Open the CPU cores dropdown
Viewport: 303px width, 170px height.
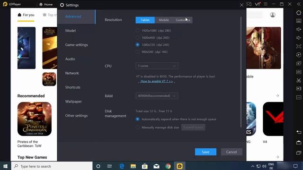point(157,66)
